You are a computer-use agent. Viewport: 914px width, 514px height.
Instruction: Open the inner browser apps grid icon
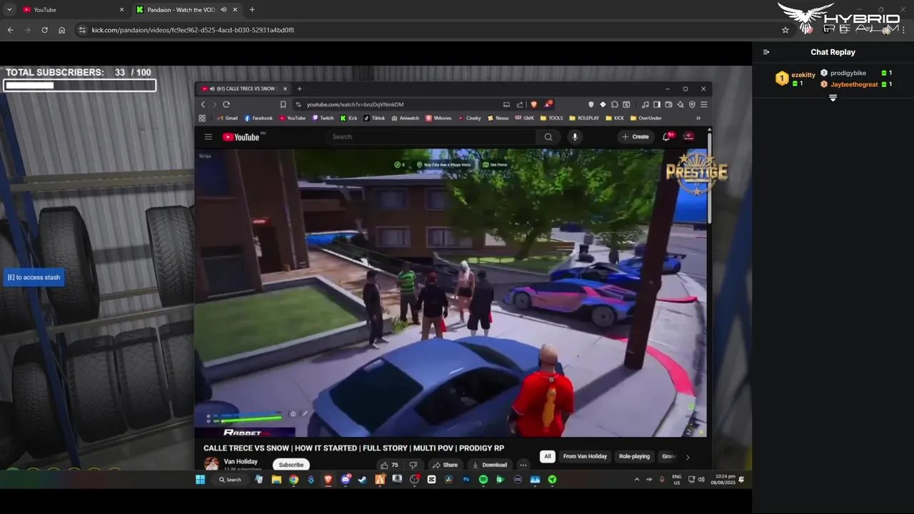pos(202,118)
